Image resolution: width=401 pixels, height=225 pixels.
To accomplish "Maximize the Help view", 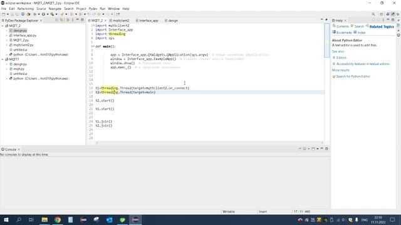I will point(393,20).
